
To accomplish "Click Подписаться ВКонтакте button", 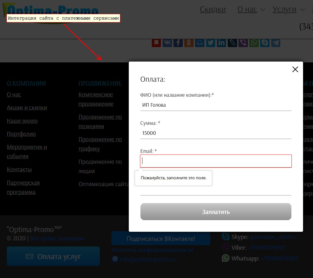I will [161, 238].
